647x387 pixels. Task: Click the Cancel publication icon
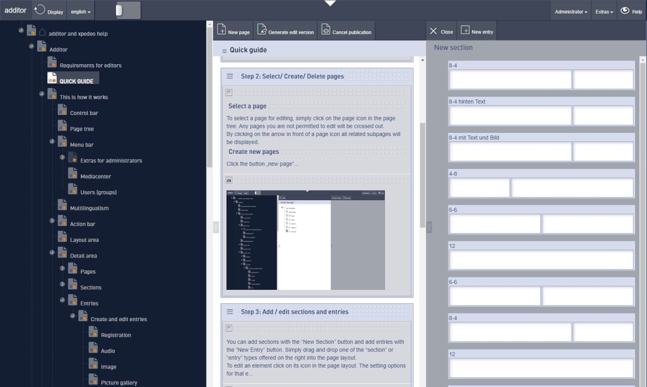click(326, 30)
